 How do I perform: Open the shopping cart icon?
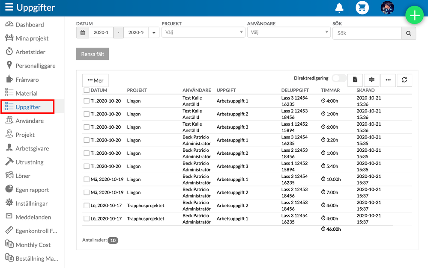tap(362, 8)
